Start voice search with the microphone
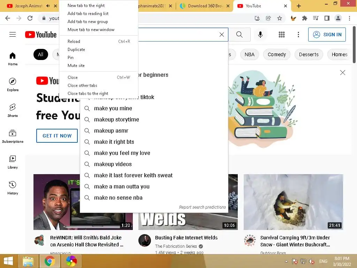 click(260, 35)
